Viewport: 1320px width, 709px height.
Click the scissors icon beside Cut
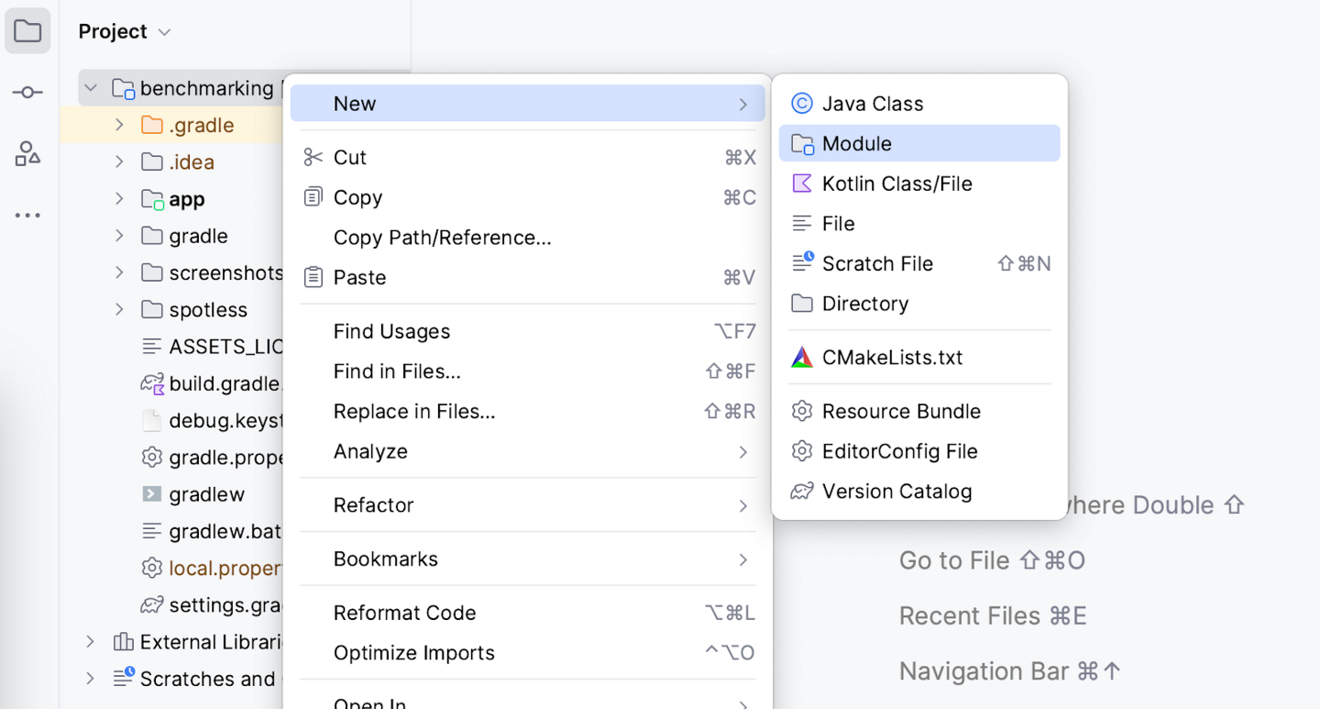click(313, 158)
